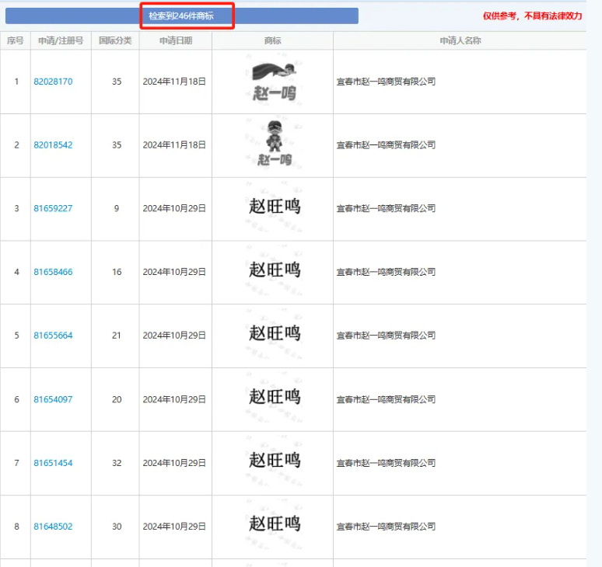Image resolution: width=602 pixels, height=567 pixels.
Task: Open trademark registration number 82028170
Action: click(x=53, y=82)
